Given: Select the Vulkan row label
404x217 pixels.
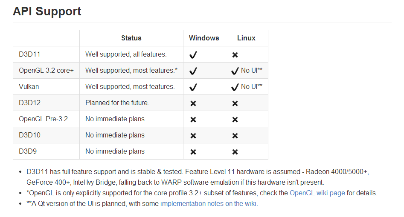Looking at the screenshot, I should click(29, 87).
